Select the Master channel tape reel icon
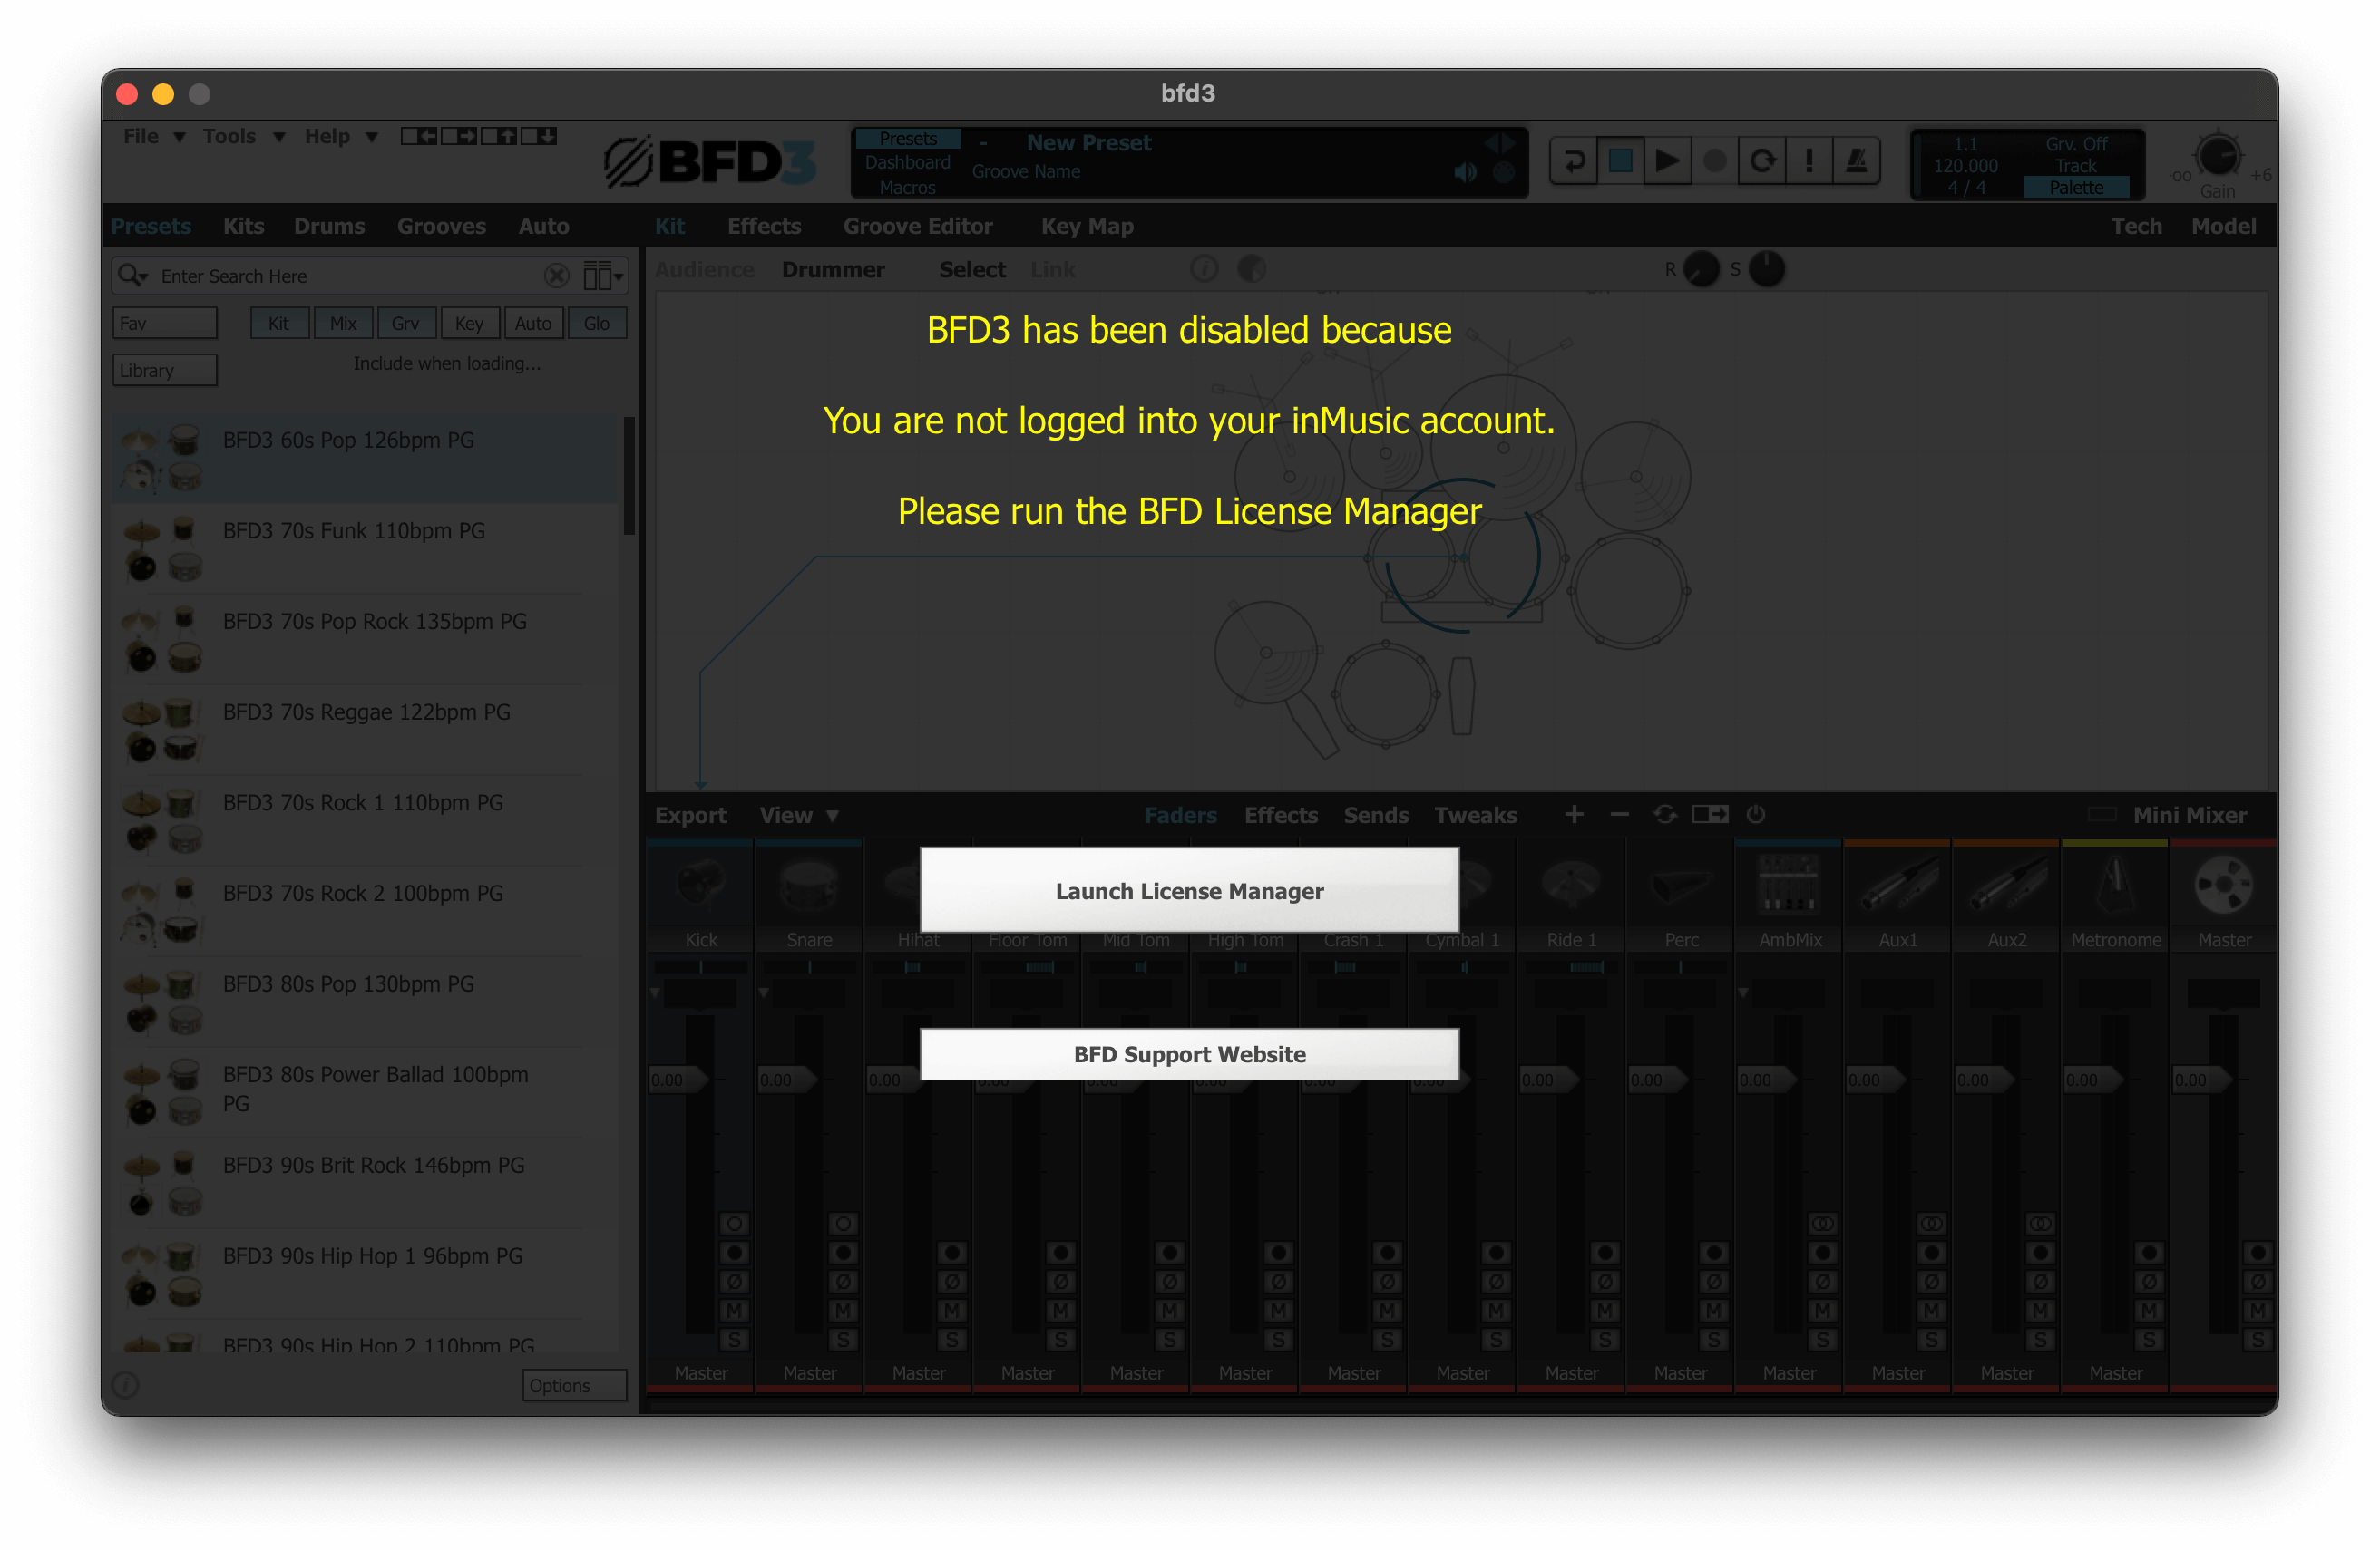 [x=2224, y=885]
